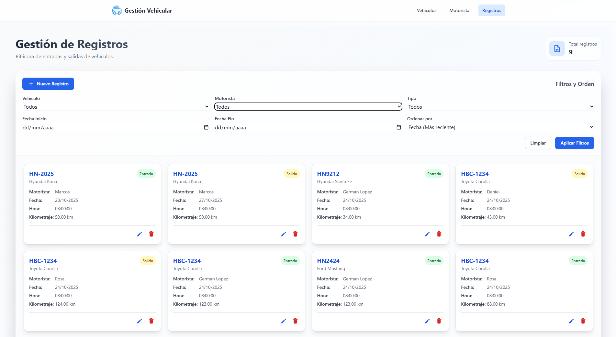Edit the HN2424 Ford Mustang record

pos(427,321)
